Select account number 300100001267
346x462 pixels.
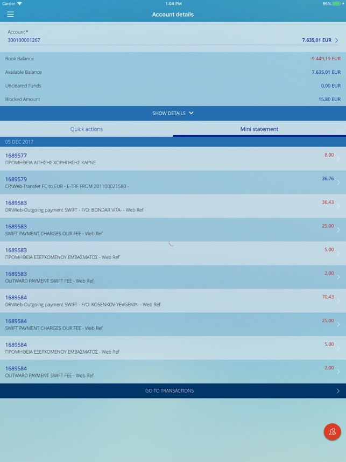coord(24,40)
